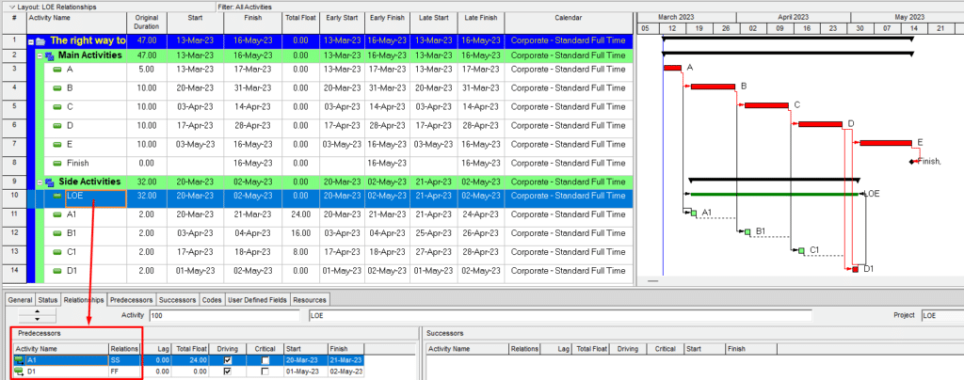The image size is (964, 380).
Task: Click the WBS icon beside Side Activities
Action: pos(49,182)
